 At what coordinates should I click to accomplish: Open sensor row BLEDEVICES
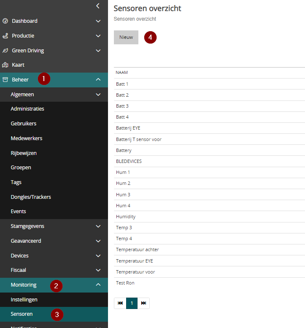pyautogui.click(x=210, y=161)
